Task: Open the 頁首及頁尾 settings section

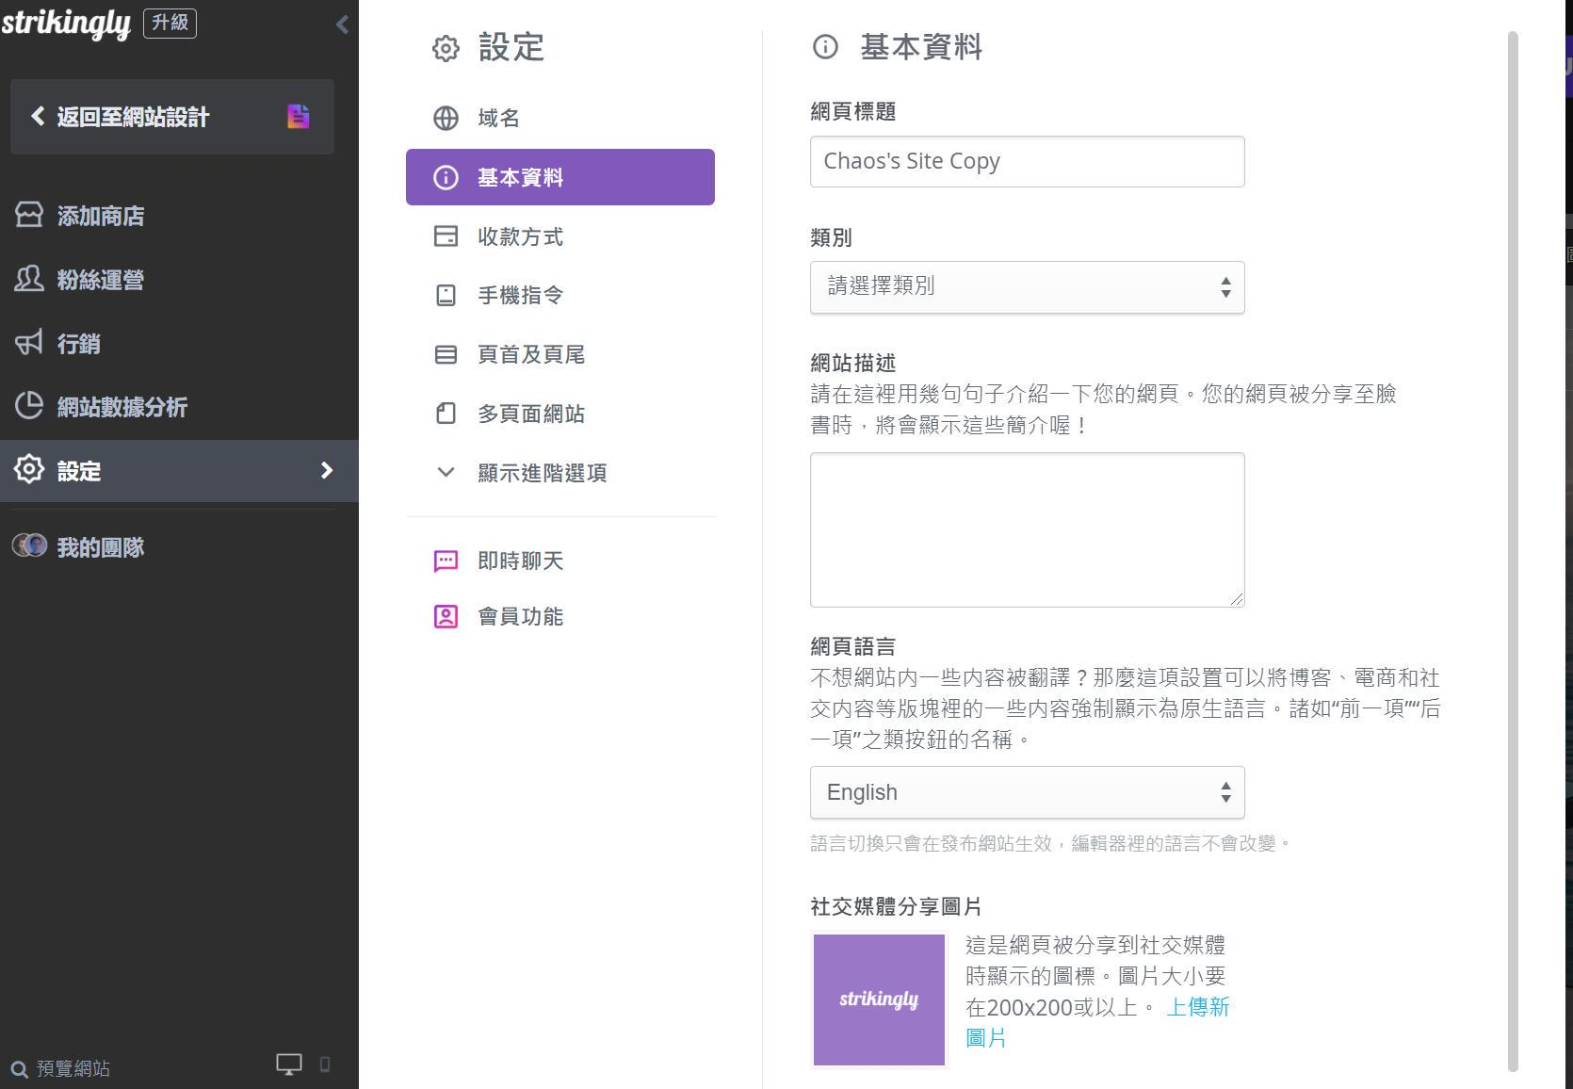Action: 530,354
